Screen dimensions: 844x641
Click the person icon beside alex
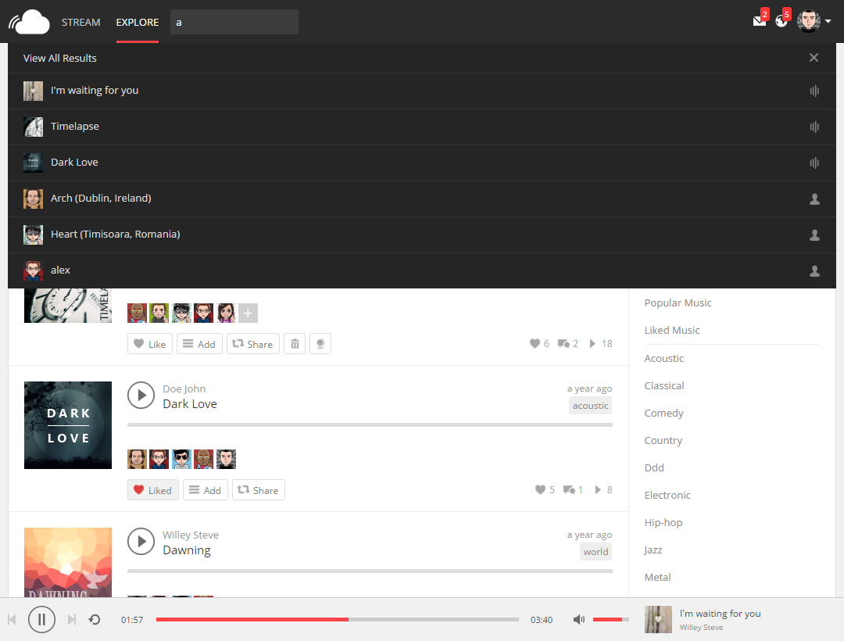point(814,271)
